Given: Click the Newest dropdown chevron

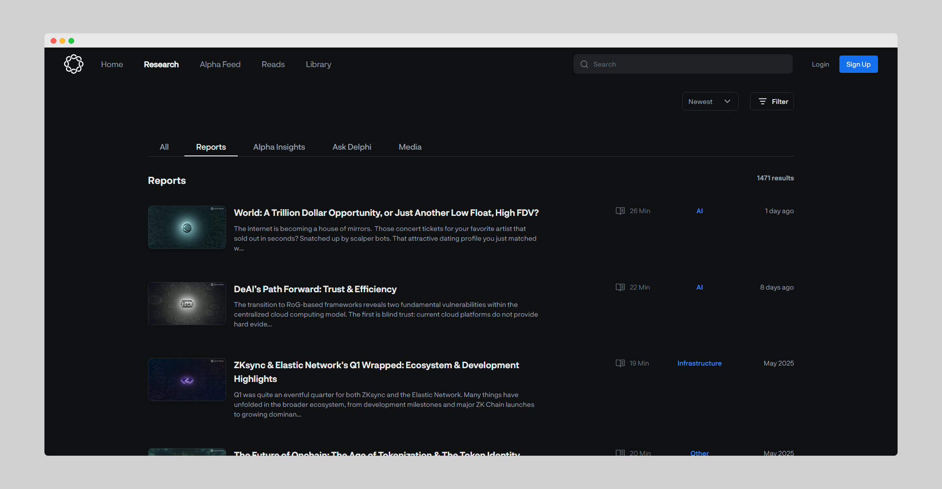Looking at the screenshot, I should click(727, 102).
